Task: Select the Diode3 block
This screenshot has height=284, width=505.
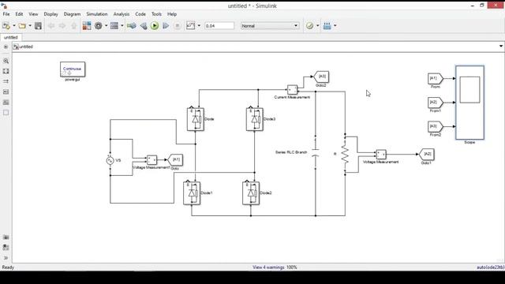Action: [x=254, y=119]
